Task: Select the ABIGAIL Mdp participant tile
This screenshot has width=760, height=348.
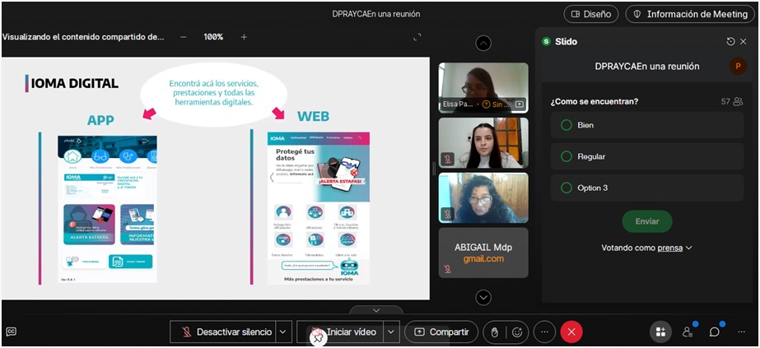Action: coord(483,253)
